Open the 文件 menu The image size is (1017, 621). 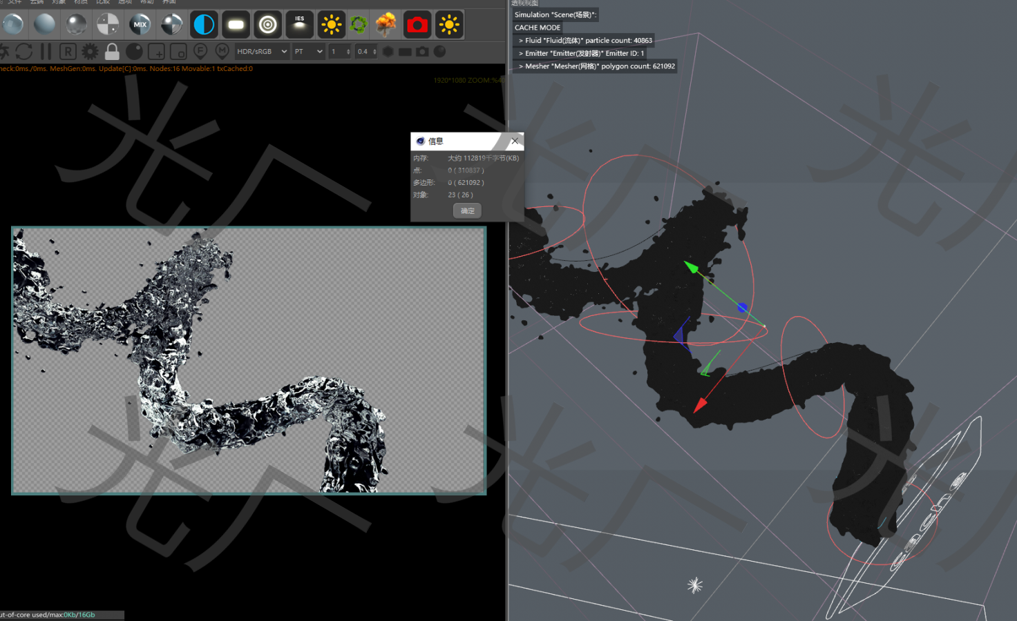(14, 2)
